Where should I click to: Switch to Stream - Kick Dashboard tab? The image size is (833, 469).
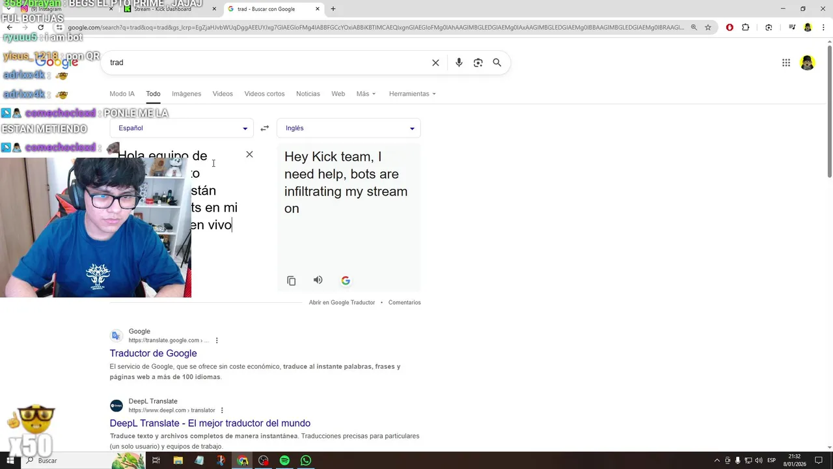point(171,9)
